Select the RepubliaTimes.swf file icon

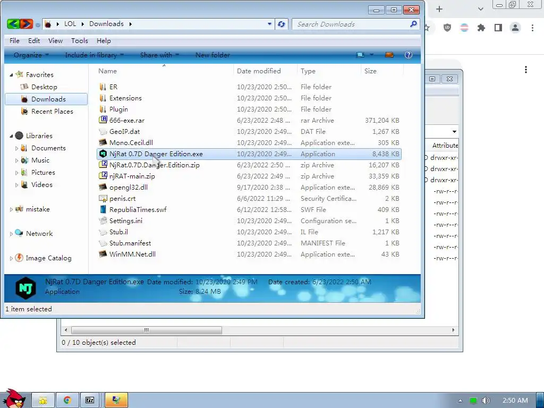click(x=103, y=209)
